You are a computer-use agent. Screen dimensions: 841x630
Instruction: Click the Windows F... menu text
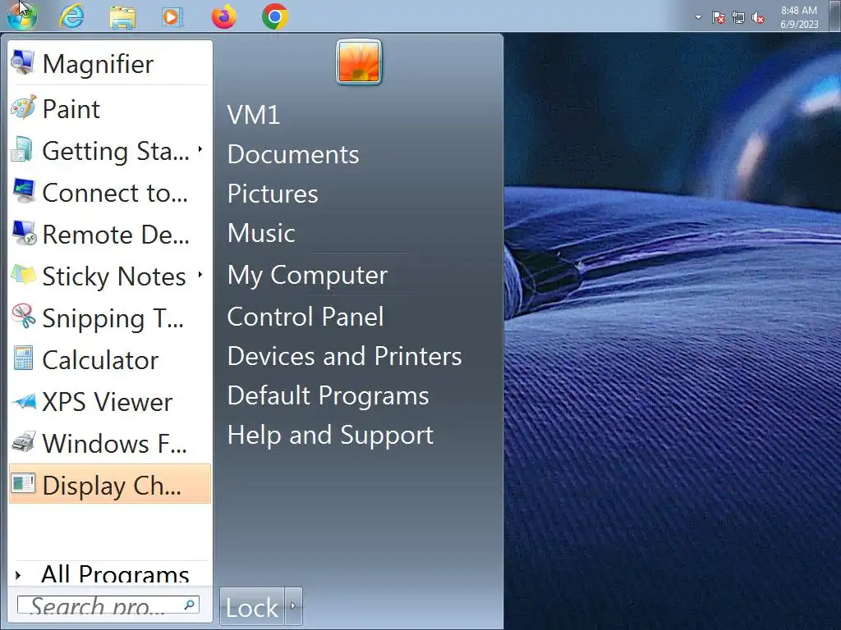pos(115,444)
